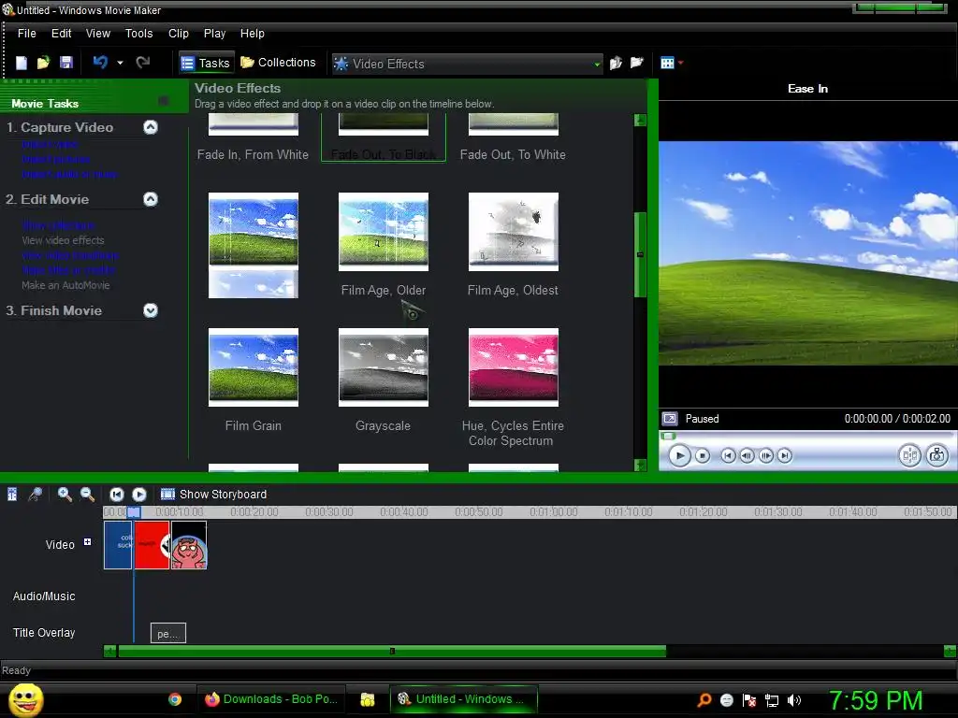Open the File menu

click(27, 34)
